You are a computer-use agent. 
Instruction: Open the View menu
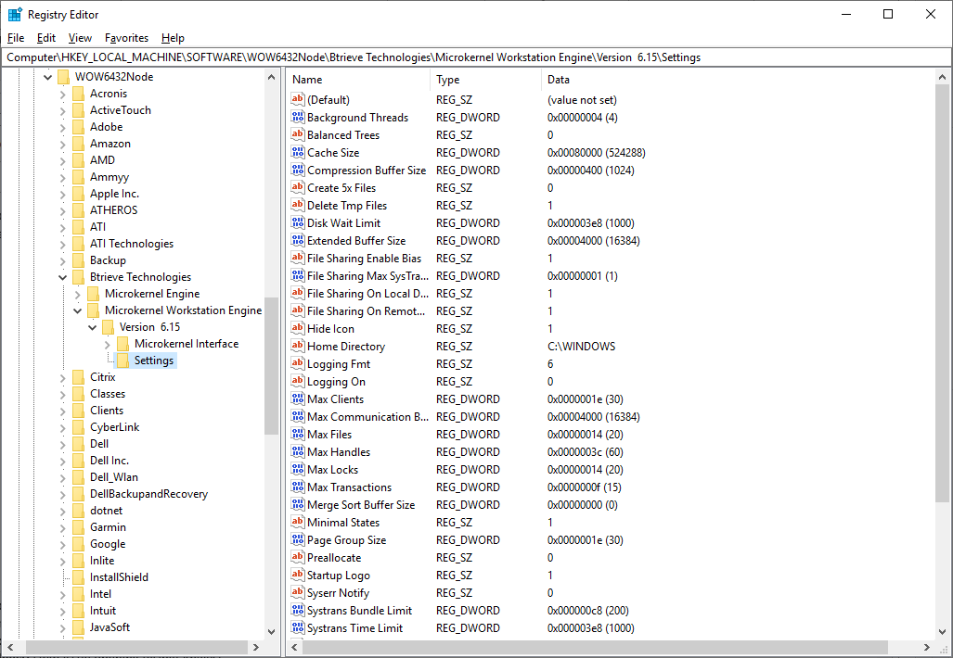pyautogui.click(x=80, y=38)
